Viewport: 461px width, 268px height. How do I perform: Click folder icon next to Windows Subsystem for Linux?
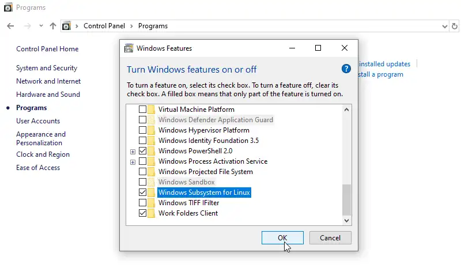[x=151, y=192]
